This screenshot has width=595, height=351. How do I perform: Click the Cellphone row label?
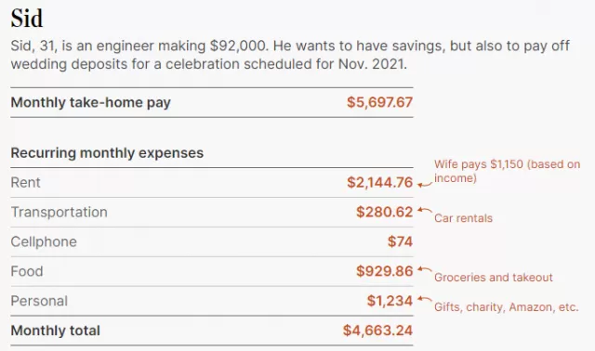pyautogui.click(x=44, y=241)
